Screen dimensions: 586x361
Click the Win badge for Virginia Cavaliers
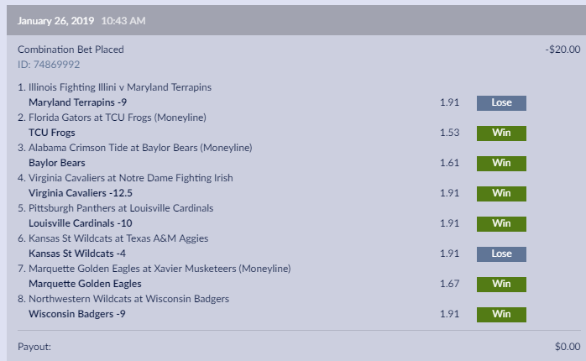coord(501,193)
